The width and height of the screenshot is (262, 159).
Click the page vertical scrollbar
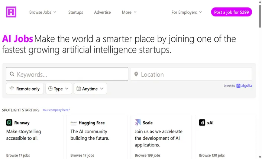(x=260, y=80)
